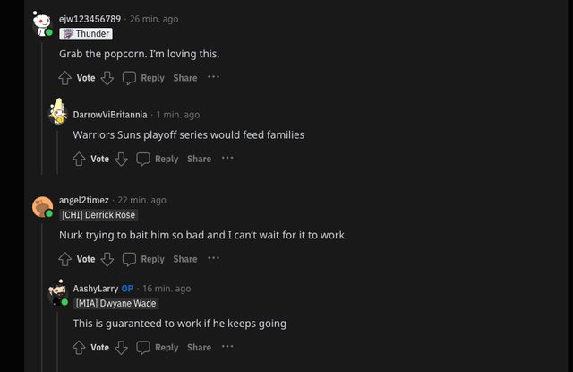Reply to ejw123456789's comment
573x372 pixels.
pyautogui.click(x=143, y=78)
